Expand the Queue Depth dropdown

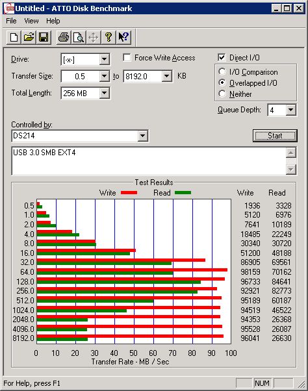tap(291, 110)
